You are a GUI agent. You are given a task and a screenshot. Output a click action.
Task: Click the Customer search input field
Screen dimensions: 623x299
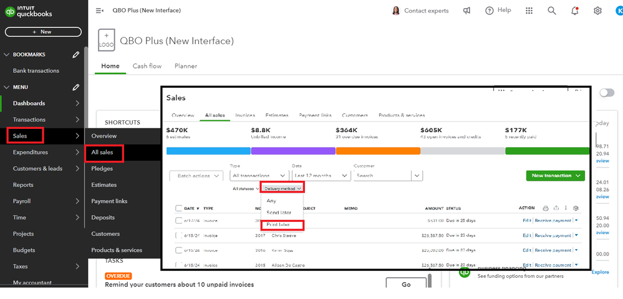383,176
